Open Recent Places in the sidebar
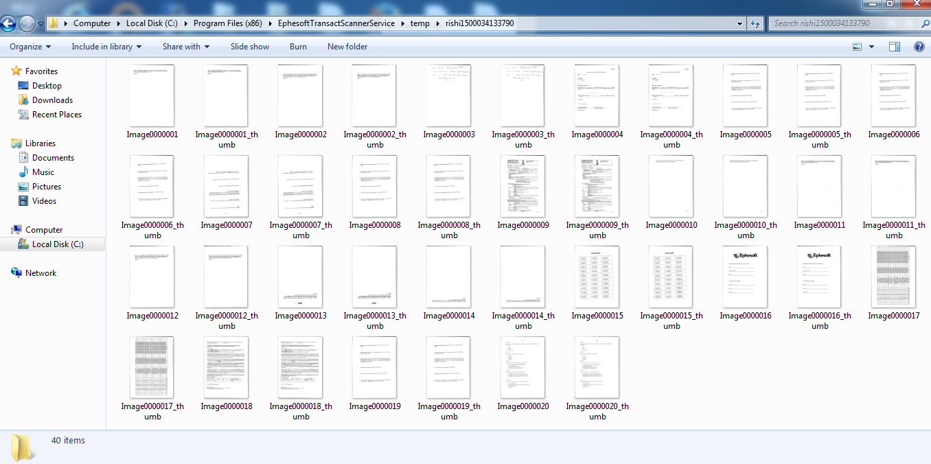This screenshot has width=931, height=464. coord(57,115)
